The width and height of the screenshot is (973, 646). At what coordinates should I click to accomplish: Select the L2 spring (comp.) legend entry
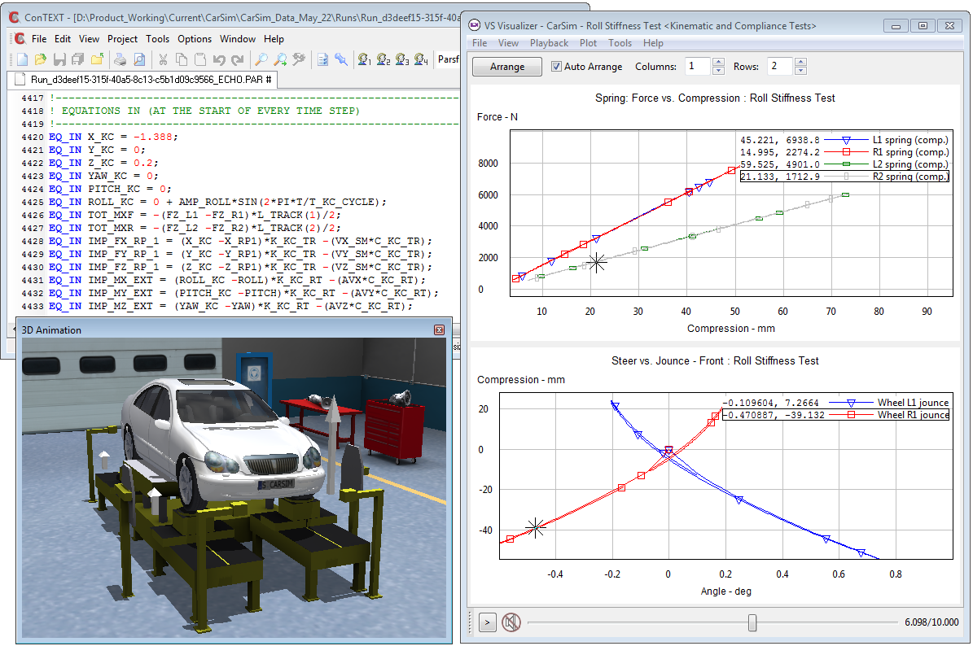844,164
